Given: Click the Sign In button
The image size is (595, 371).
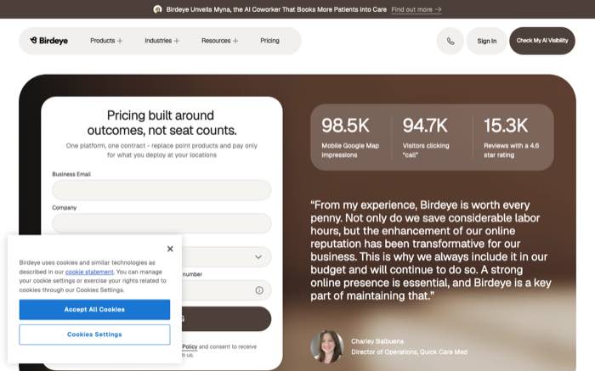Looking at the screenshot, I should click(487, 41).
